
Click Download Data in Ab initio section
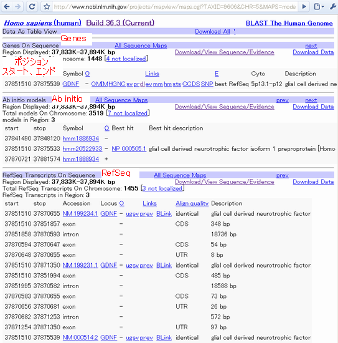pos(313,107)
